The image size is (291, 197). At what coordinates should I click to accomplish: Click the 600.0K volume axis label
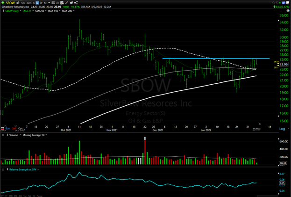coord(284,141)
